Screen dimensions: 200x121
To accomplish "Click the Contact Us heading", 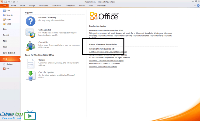I will pyautogui.click(x=43, y=42).
